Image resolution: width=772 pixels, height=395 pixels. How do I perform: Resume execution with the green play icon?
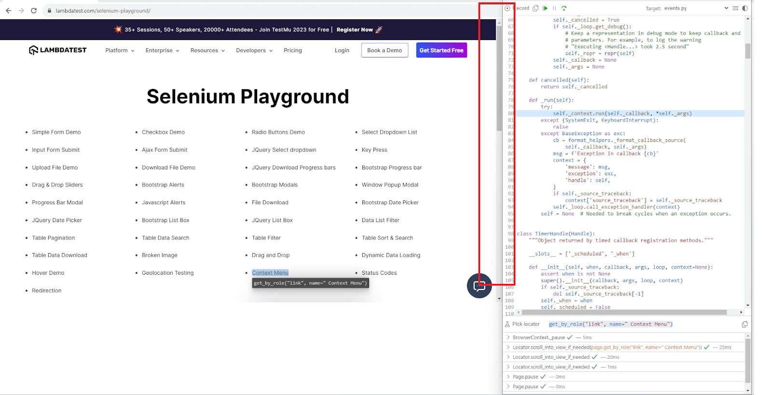pyautogui.click(x=545, y=8)
